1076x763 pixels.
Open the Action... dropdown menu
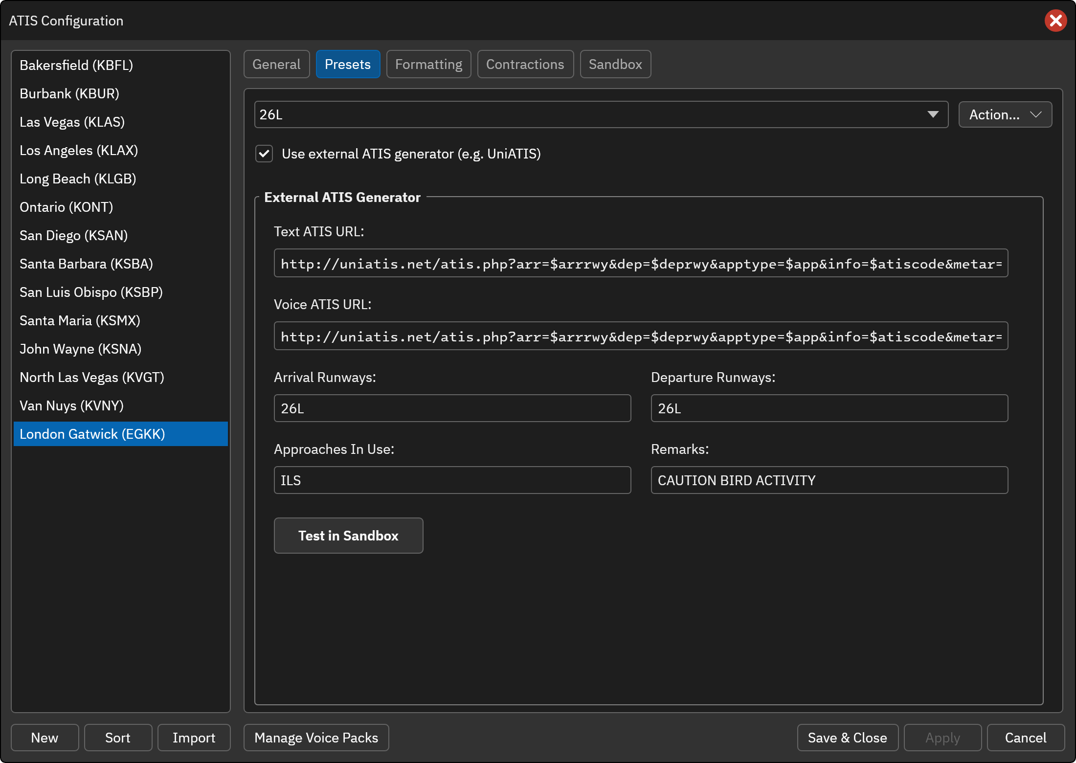click(x=1005, y=114)
